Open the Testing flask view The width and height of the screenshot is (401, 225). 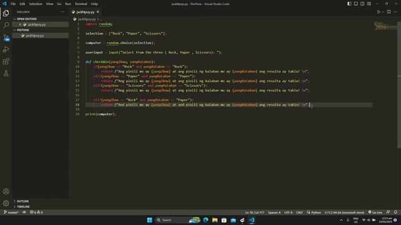coord(6,74)
